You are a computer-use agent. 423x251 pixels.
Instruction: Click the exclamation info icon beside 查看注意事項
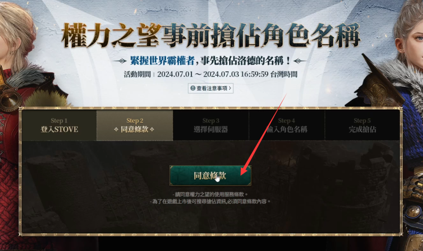(x=192, y=88)
